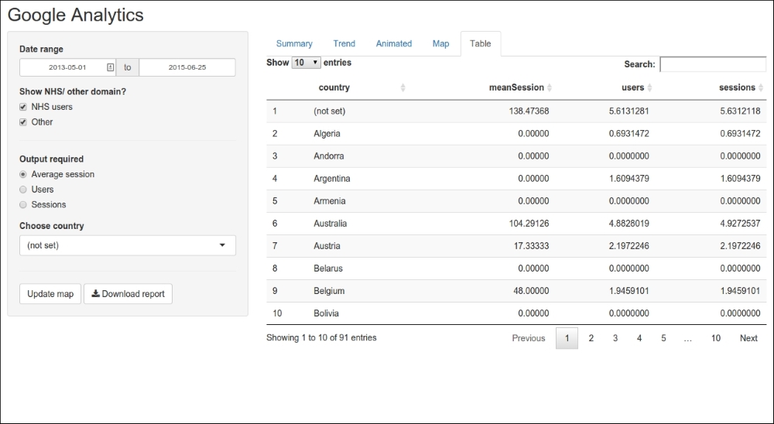Go to pagination page 4
The image size is (774, 424).
pos(639,338)
